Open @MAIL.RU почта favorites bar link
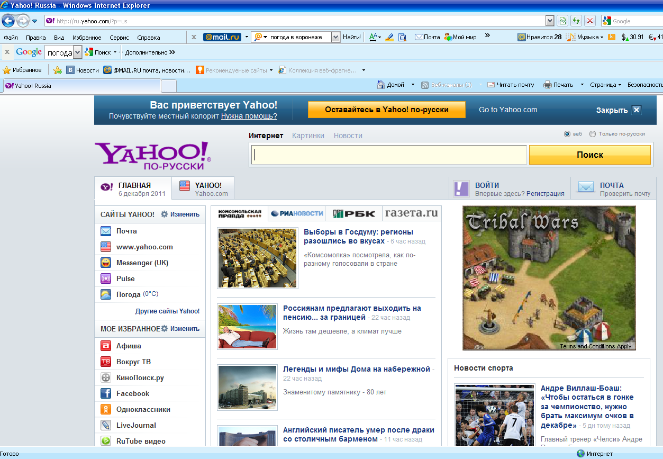The image size is (663, 459). tap(147, 70)
